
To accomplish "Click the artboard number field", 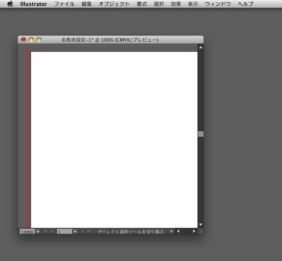I will pyautogui.click(x=65, y=232).
